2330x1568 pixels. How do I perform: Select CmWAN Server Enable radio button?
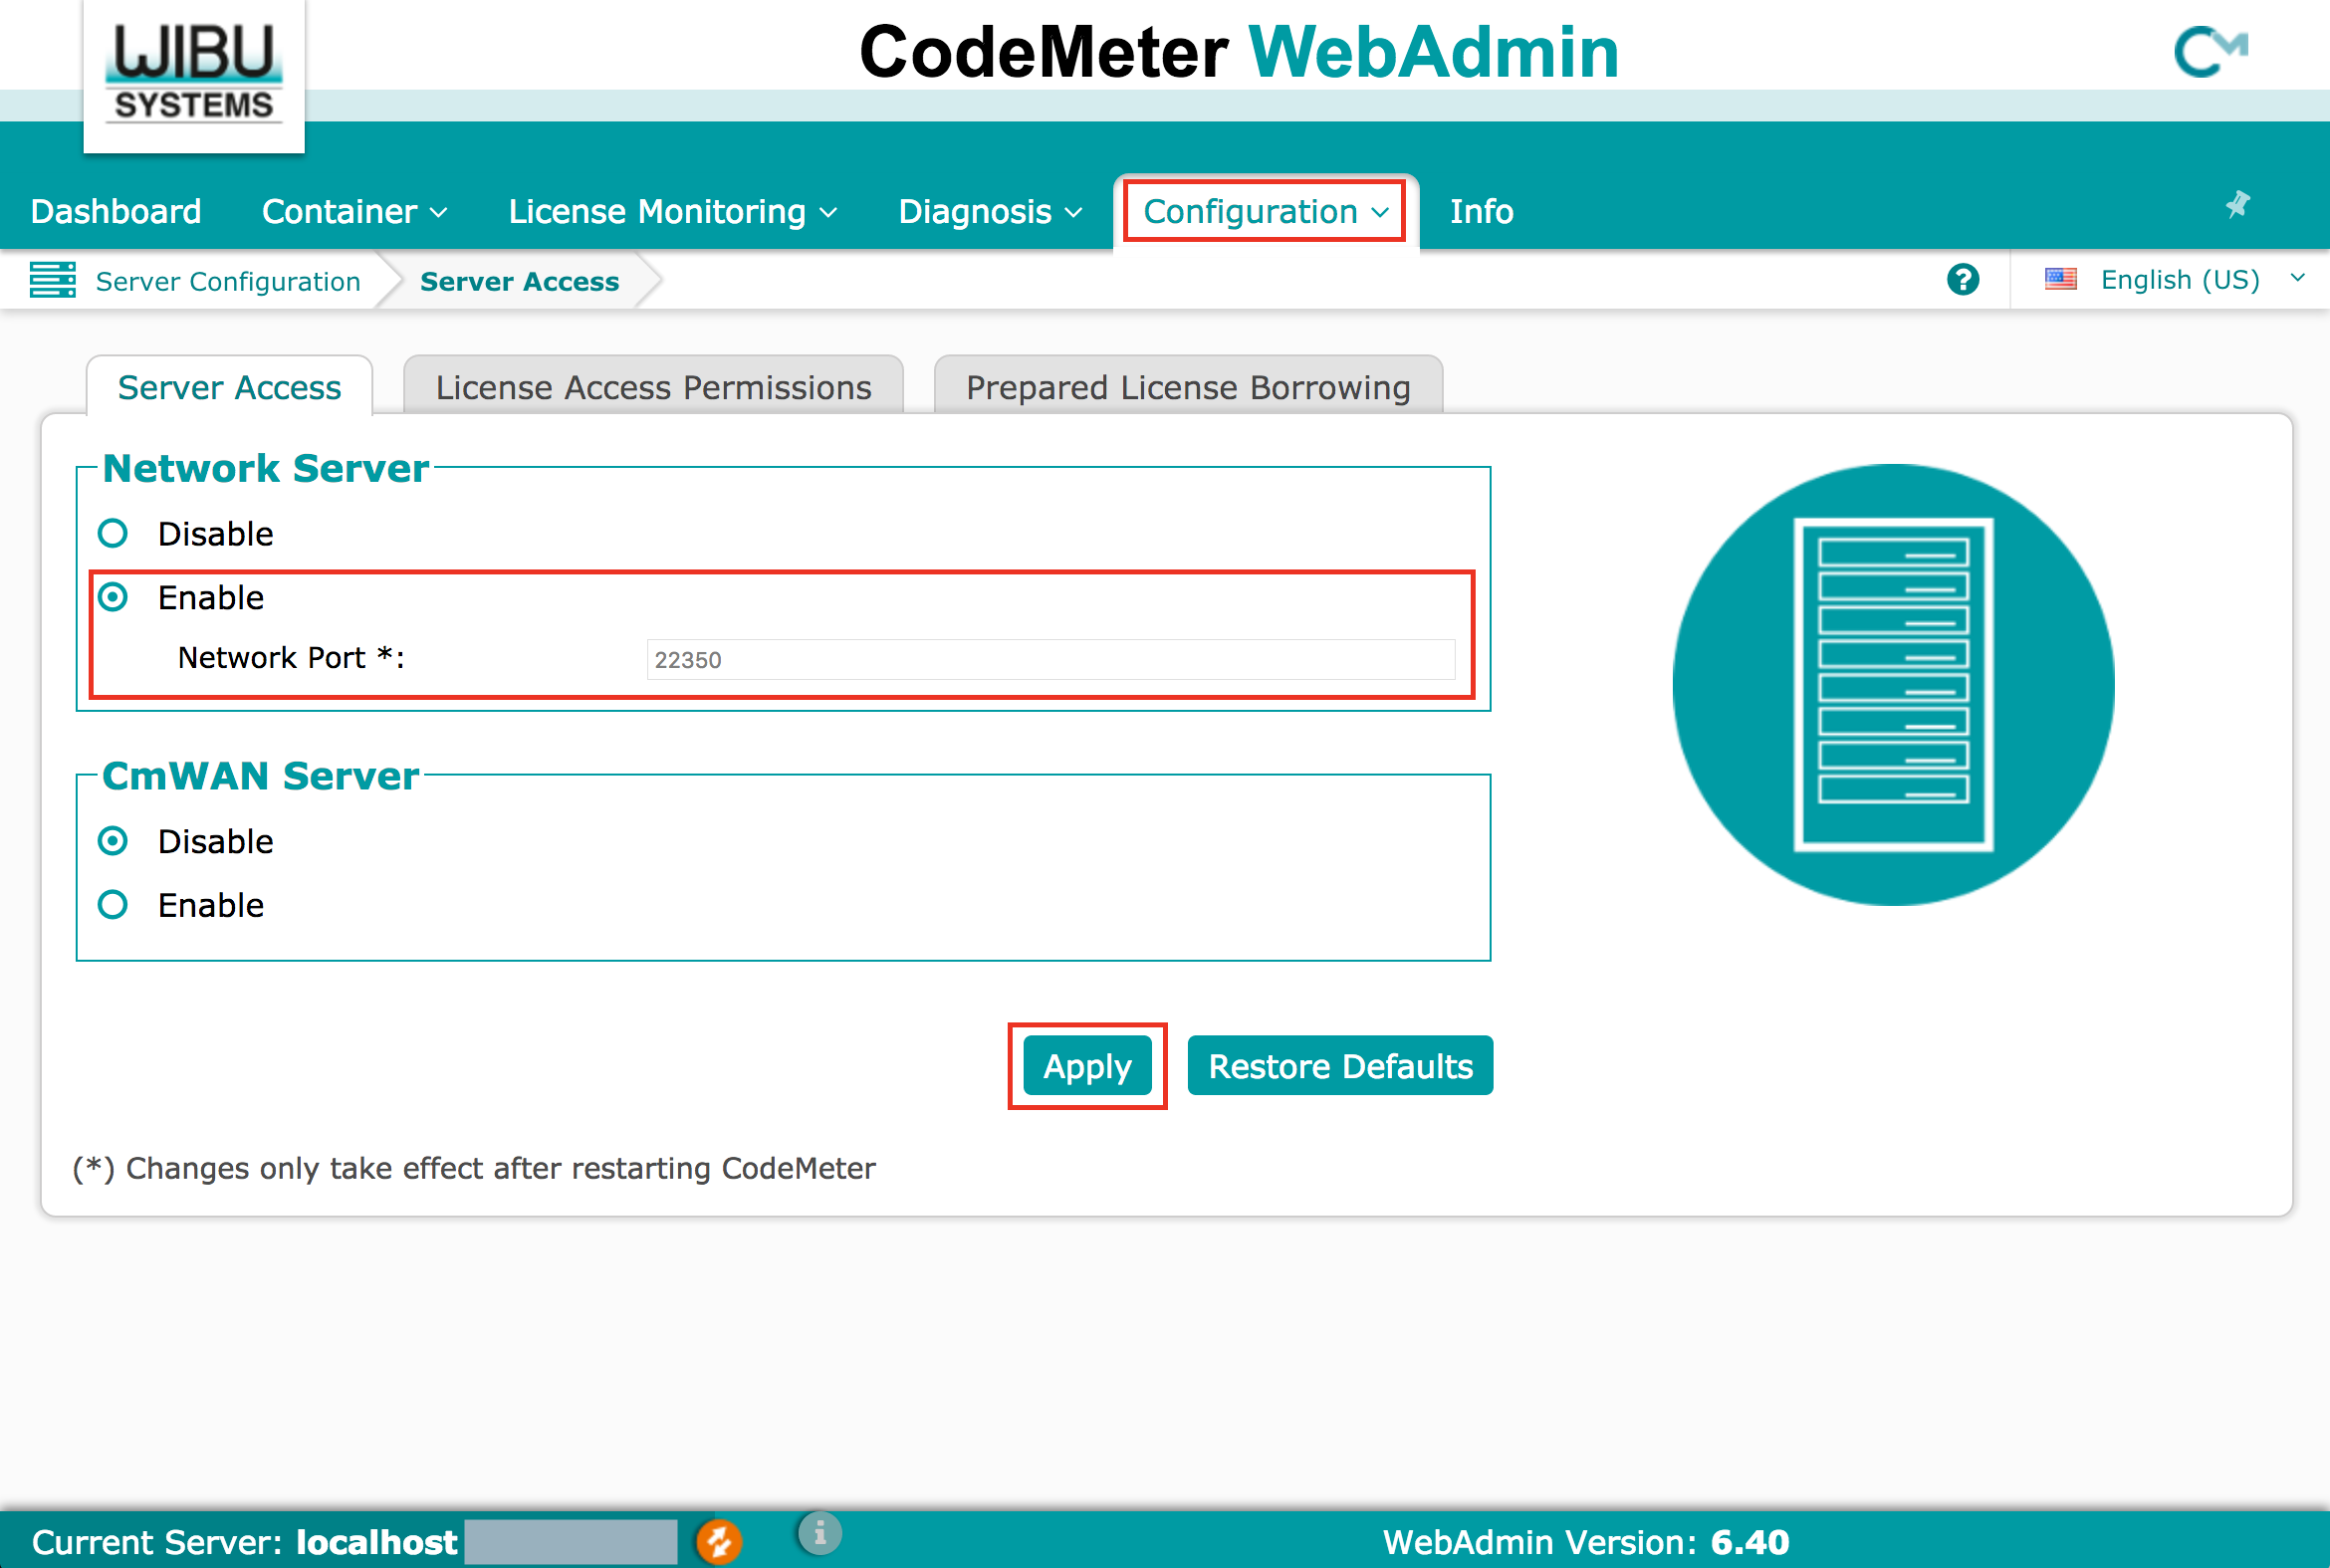click(113, 905)
